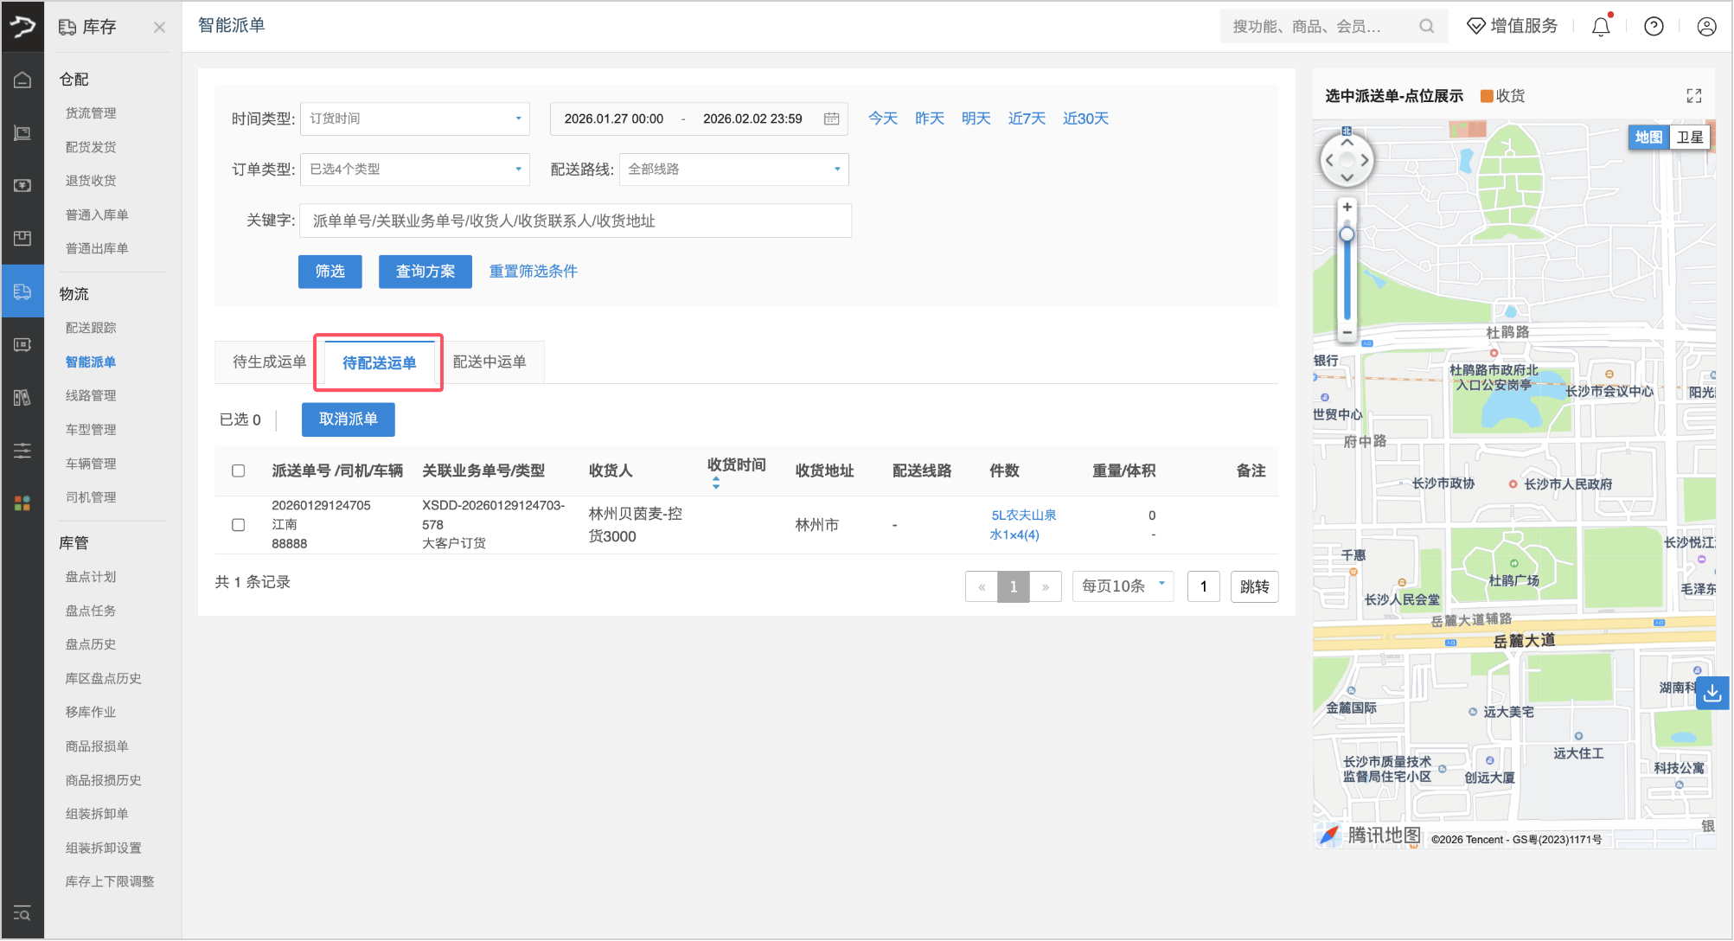Switch map to 卫星 satellite view
Image resolution: width=1734 pixels, height=941 pixels.
(x=1689, y=138)
